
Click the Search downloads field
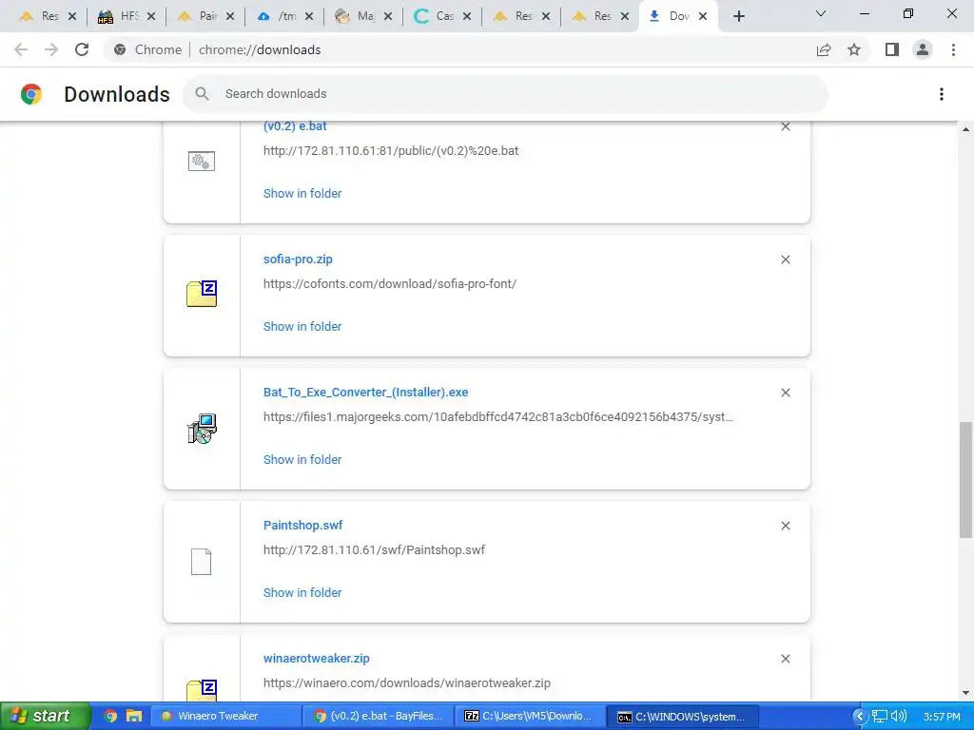point(505,94)
